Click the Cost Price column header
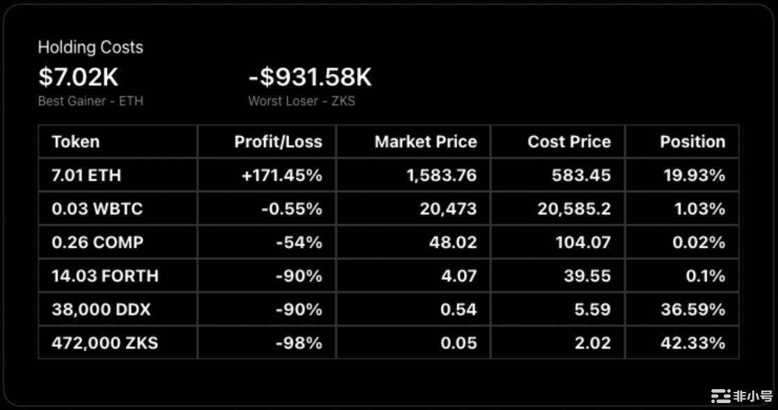Viewport: 778px width, 410px height. coord(569,142)
